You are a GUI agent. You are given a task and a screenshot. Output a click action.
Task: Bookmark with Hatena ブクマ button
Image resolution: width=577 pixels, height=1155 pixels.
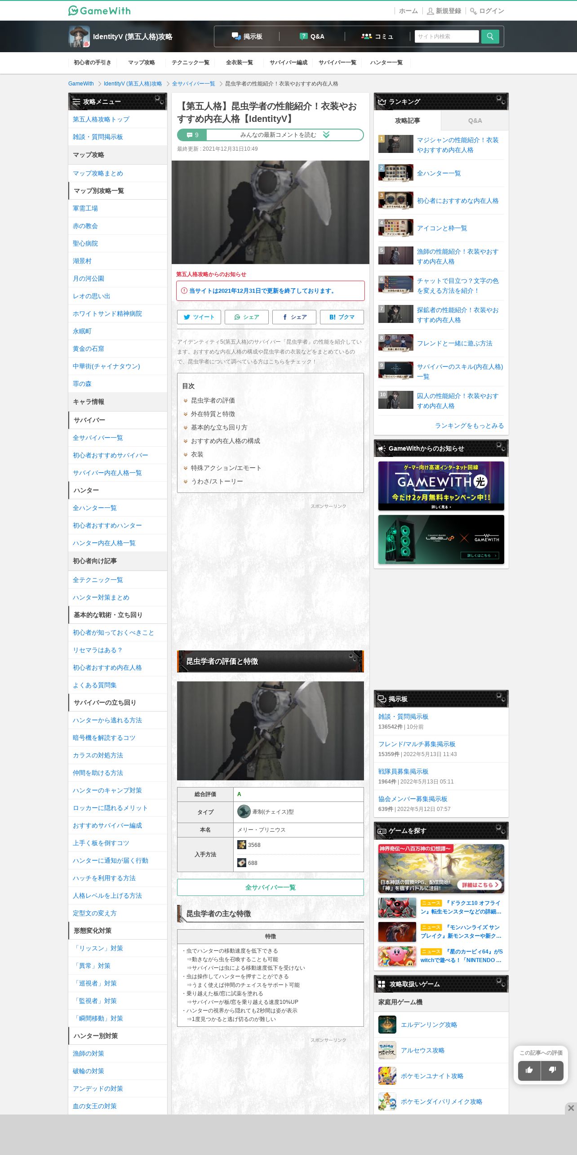pyautogui.click(x=342, y=317)
